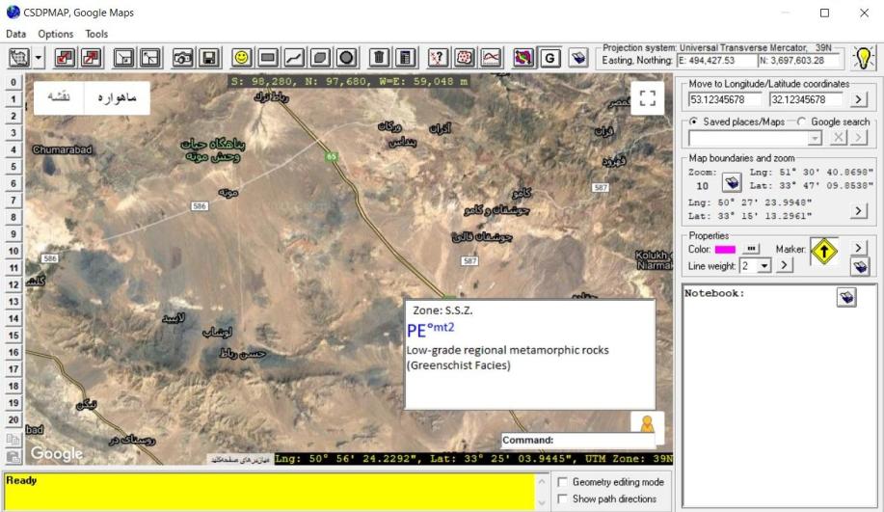This screenshot has width=884, height=512.
Task: Click the trash can delete icon
Action: 380,58
